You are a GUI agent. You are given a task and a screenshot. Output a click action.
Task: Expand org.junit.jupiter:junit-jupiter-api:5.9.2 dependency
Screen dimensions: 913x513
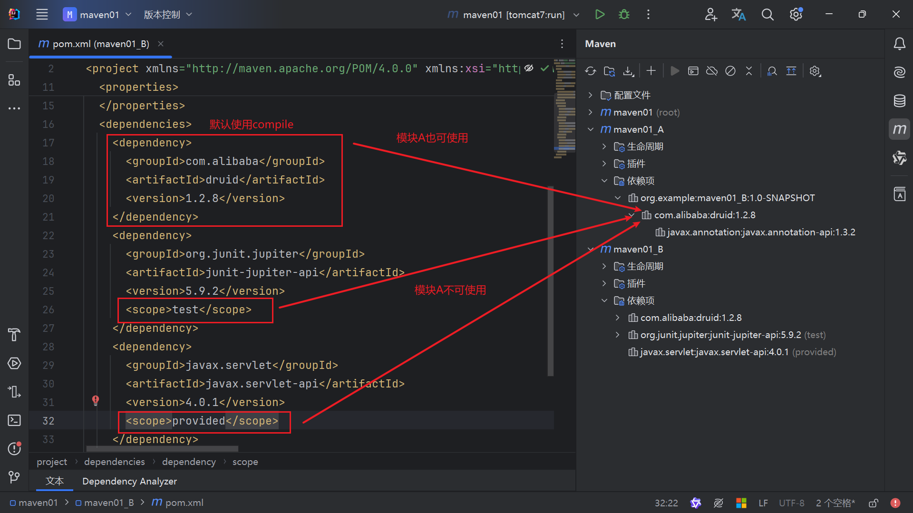pyautogui.click(x=617, y=335)
